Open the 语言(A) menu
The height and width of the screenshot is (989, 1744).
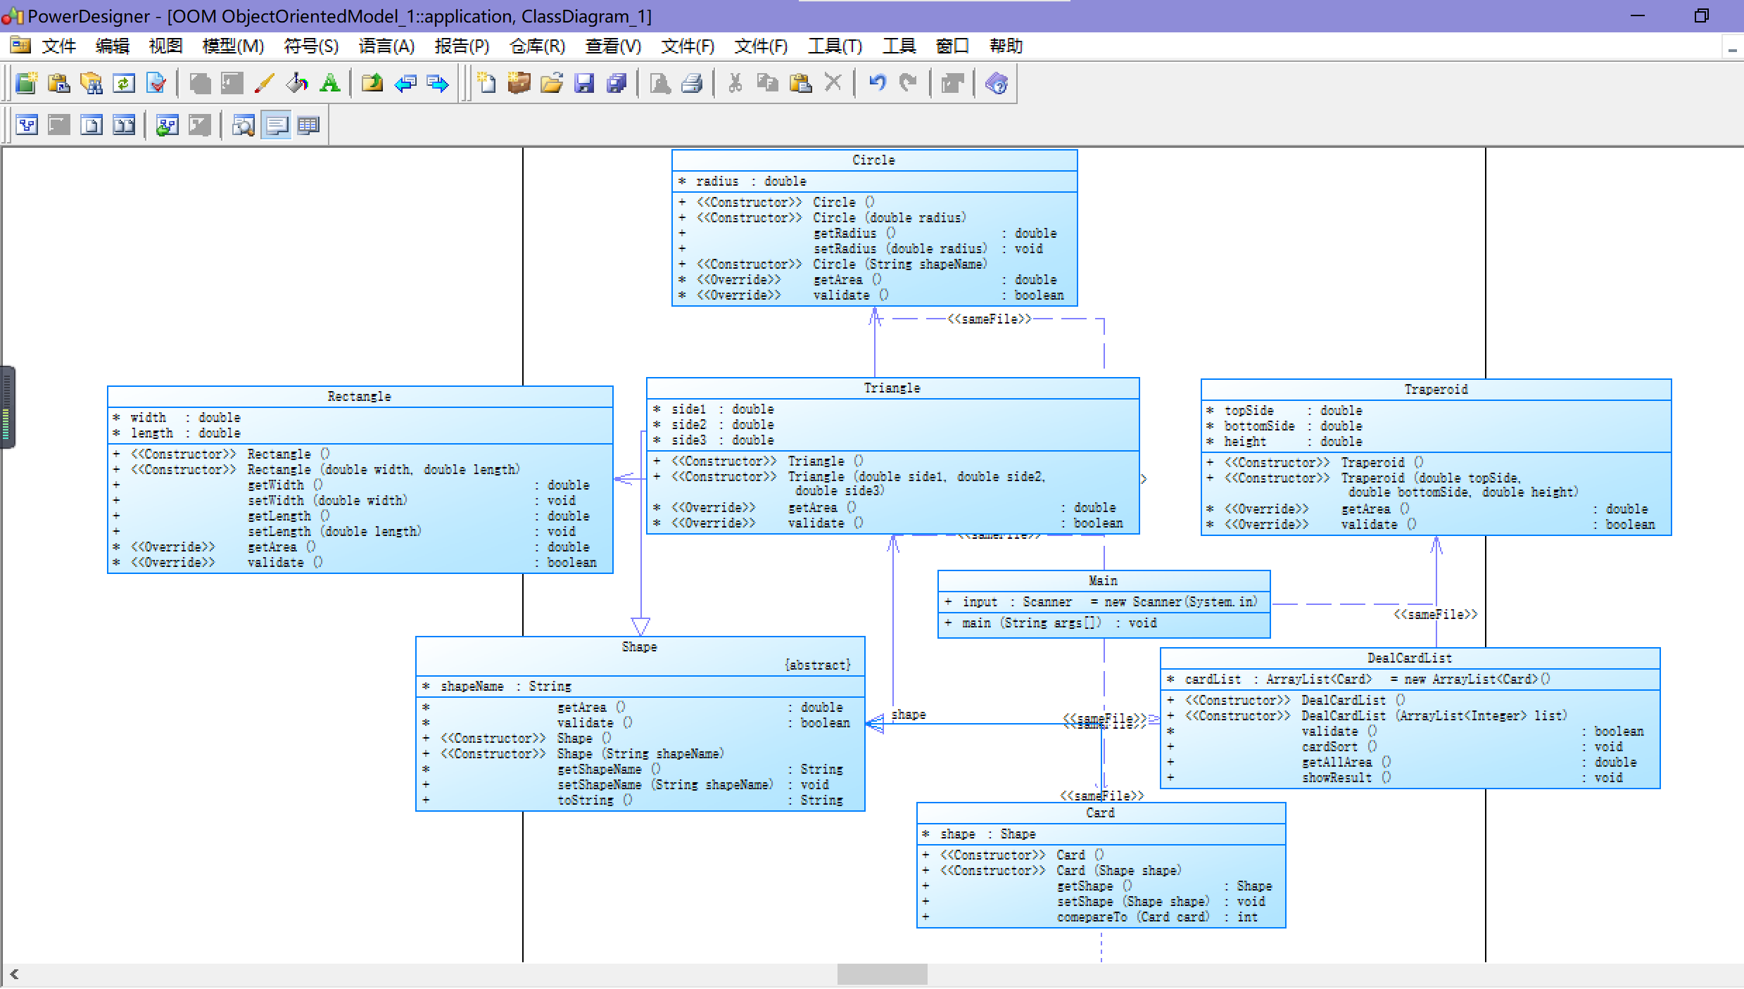386,46
